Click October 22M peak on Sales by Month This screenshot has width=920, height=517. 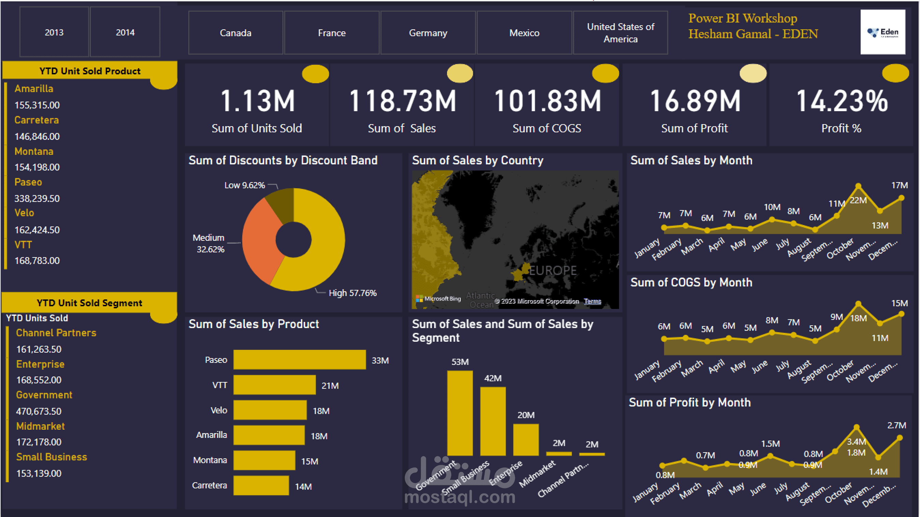point(858,186)
